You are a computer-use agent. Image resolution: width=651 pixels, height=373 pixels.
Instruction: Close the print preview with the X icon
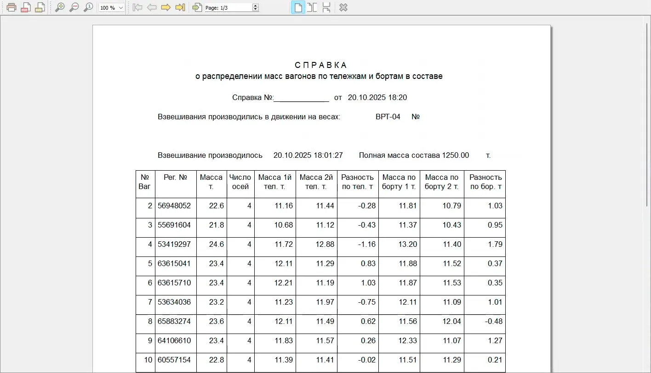coord(343,7)
